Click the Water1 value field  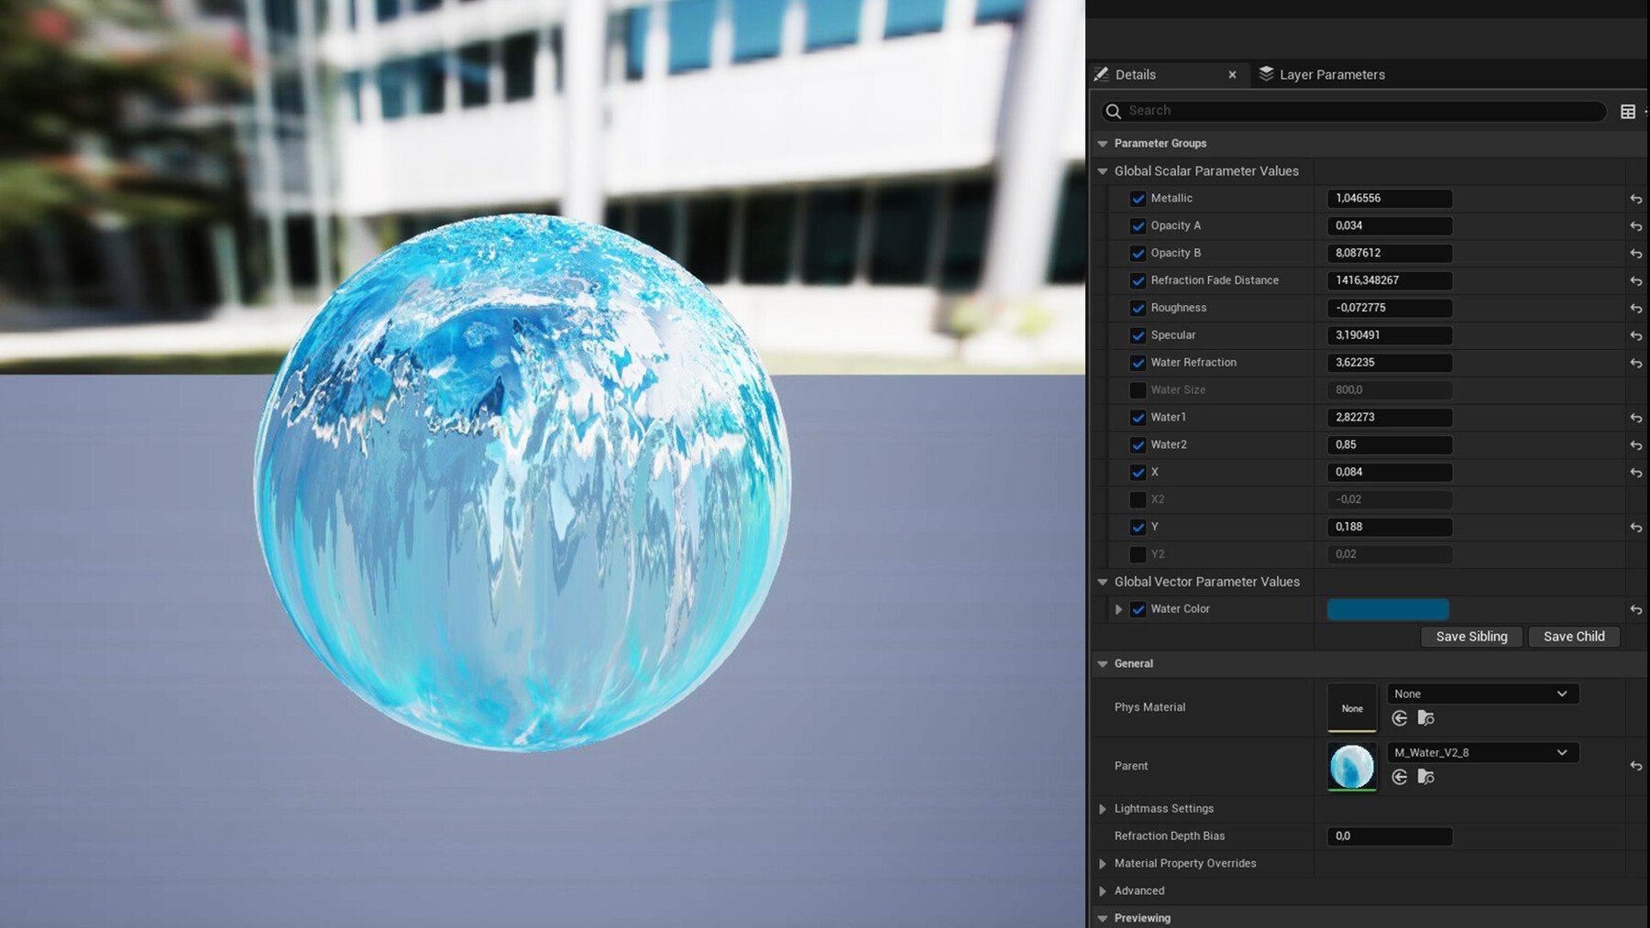point(1390,417)
